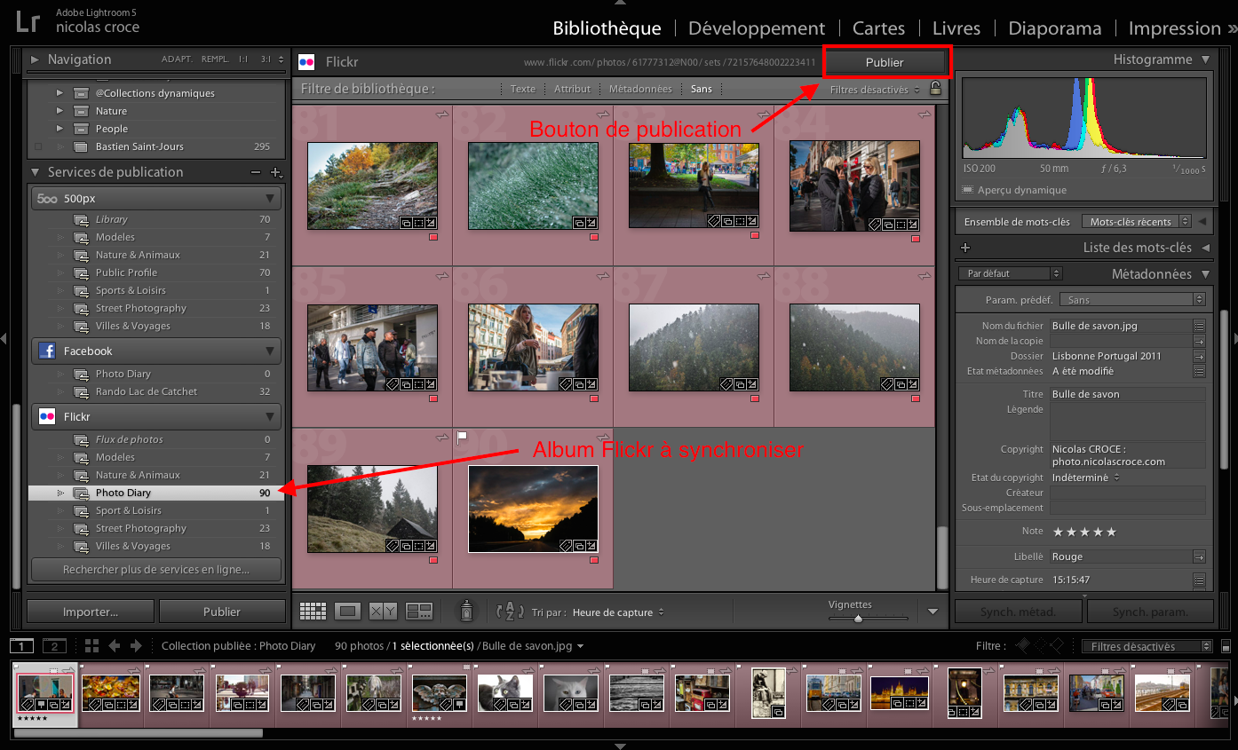Switch to grid view in toolbar
1238x750 pixels.
tap(313, 612)
